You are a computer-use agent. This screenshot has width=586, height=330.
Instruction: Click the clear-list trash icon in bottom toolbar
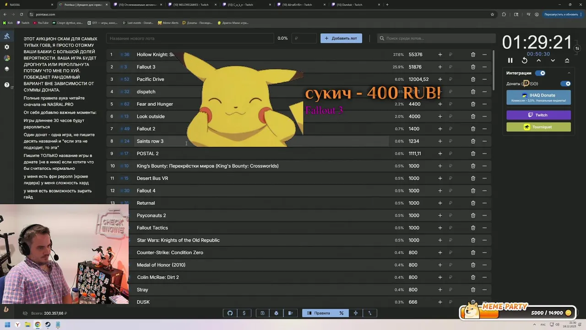(x=290, y=313)
